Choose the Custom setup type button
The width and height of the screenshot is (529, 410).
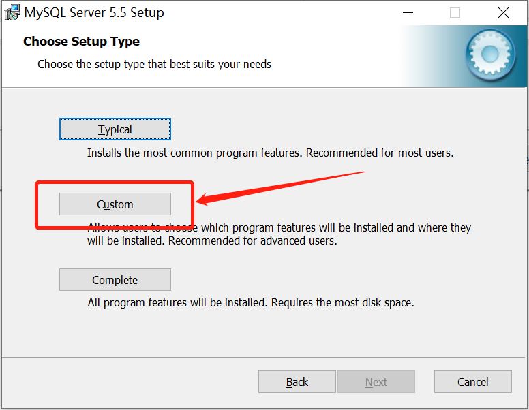[x=115, y=204]
